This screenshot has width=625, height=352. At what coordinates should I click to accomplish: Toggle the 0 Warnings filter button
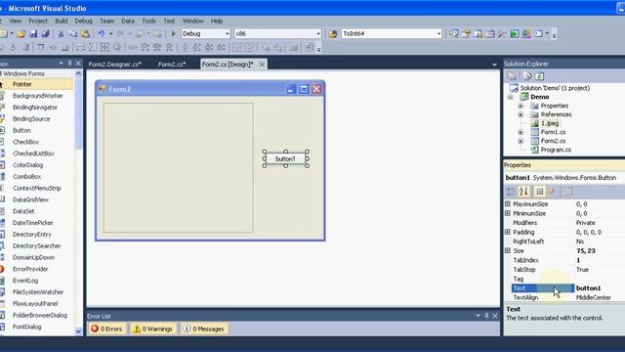153,329
